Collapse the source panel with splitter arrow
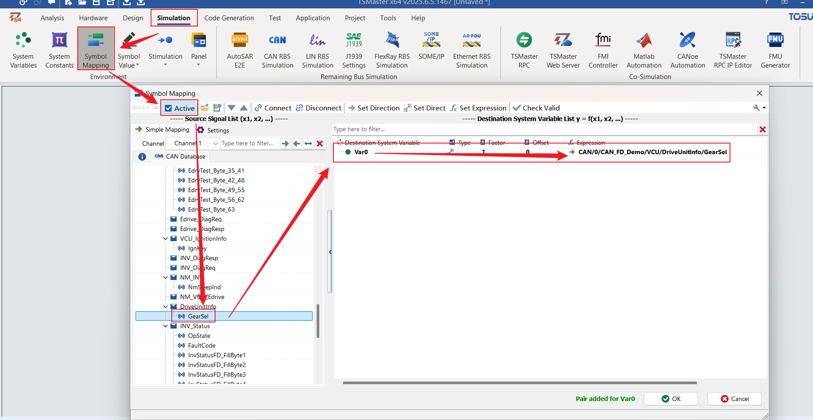Image resolution: width=813 pixels, height=420 pixels. coord(330,252)
